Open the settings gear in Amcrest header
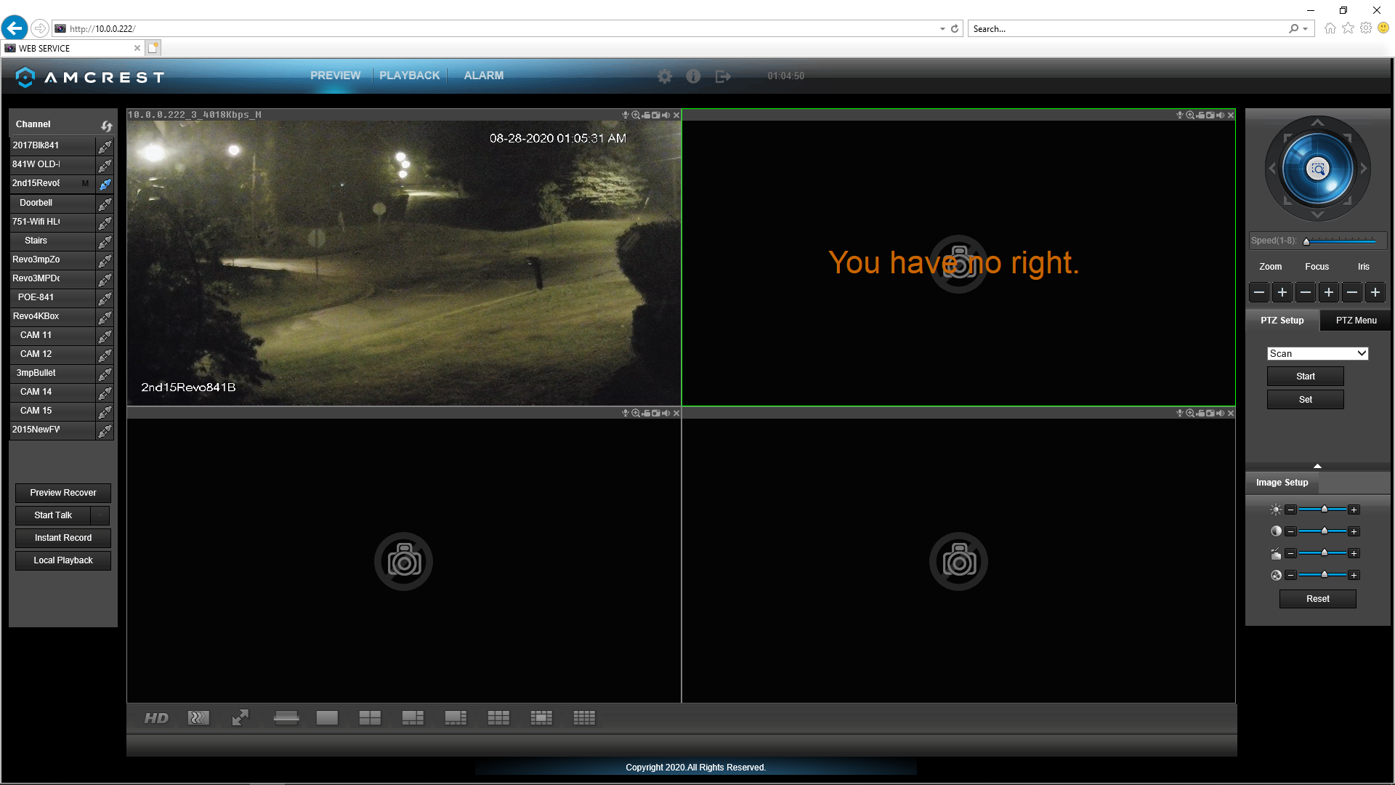1395x785 pixels. coord(664,76)
